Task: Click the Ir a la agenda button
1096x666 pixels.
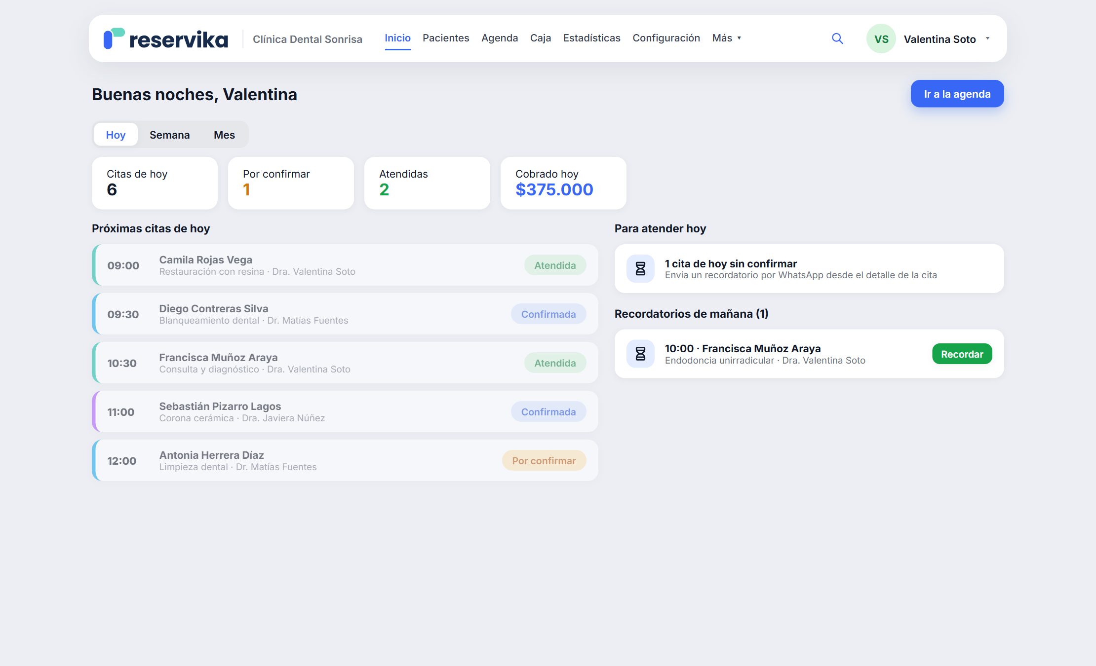Action: (957, 94)
